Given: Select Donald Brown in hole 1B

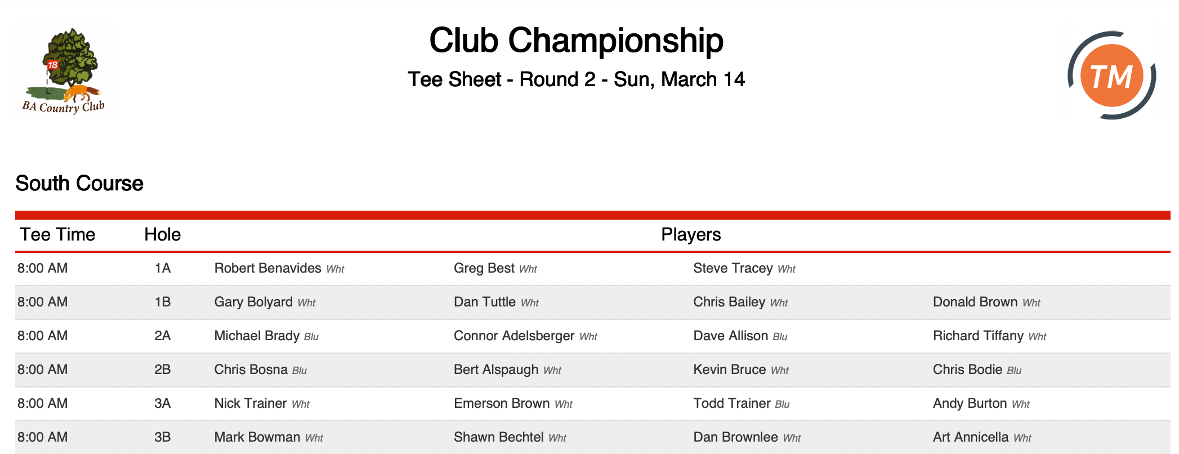Looking at the screenshot, I should [975, 302].
